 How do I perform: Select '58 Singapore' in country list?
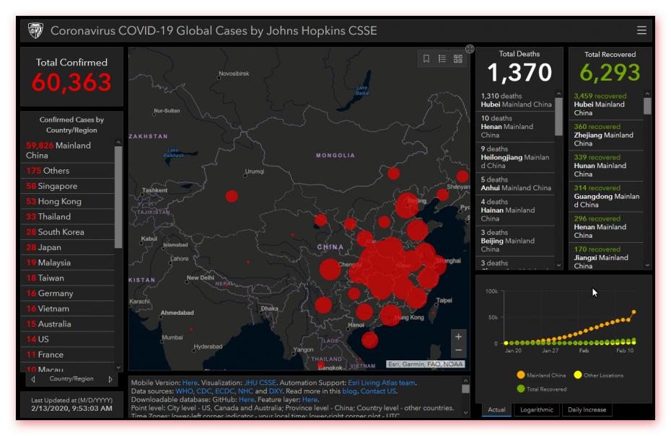coord(68,186)
